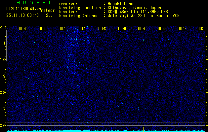Screen dimensions: 208x132
Task: Click the 0.9 kHz axis label
Action: pos(3,76)
